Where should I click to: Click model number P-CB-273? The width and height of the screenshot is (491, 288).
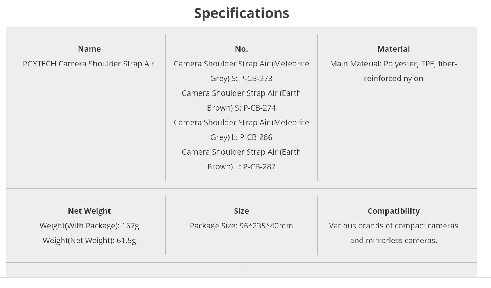click(x=256, y=78)
